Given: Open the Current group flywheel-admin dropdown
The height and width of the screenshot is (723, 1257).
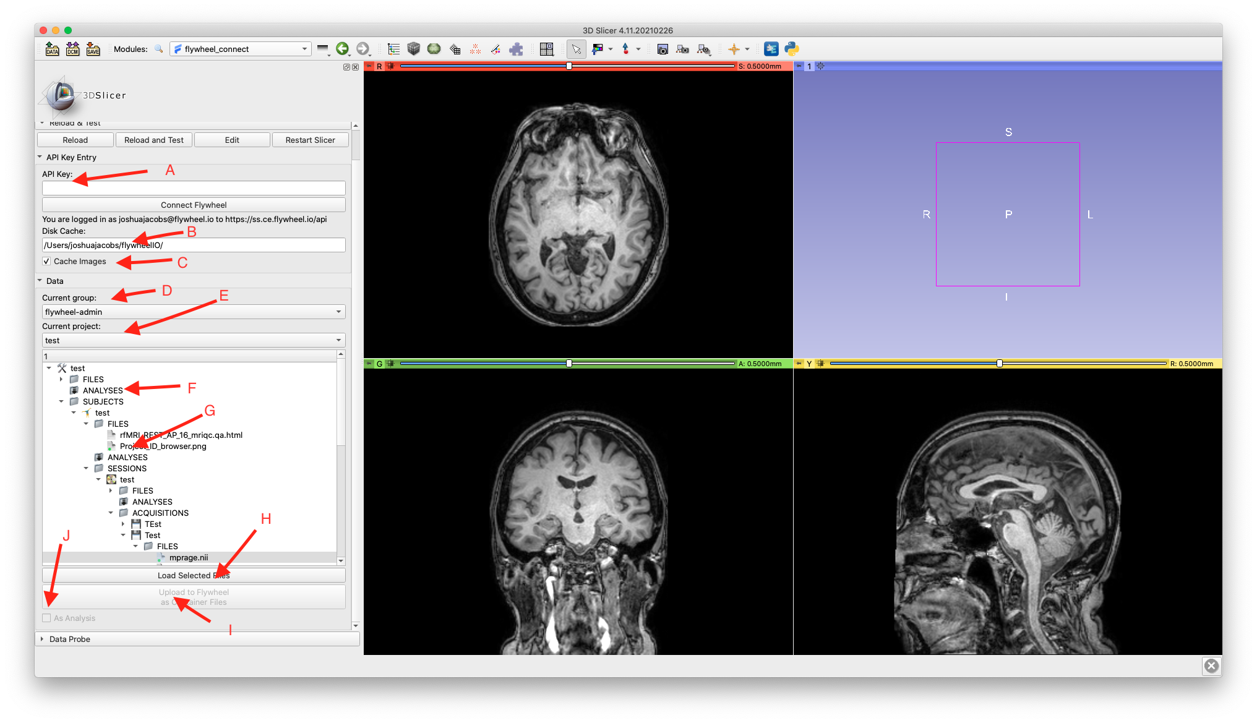Looking at the screenshot, I should (194, 312).
